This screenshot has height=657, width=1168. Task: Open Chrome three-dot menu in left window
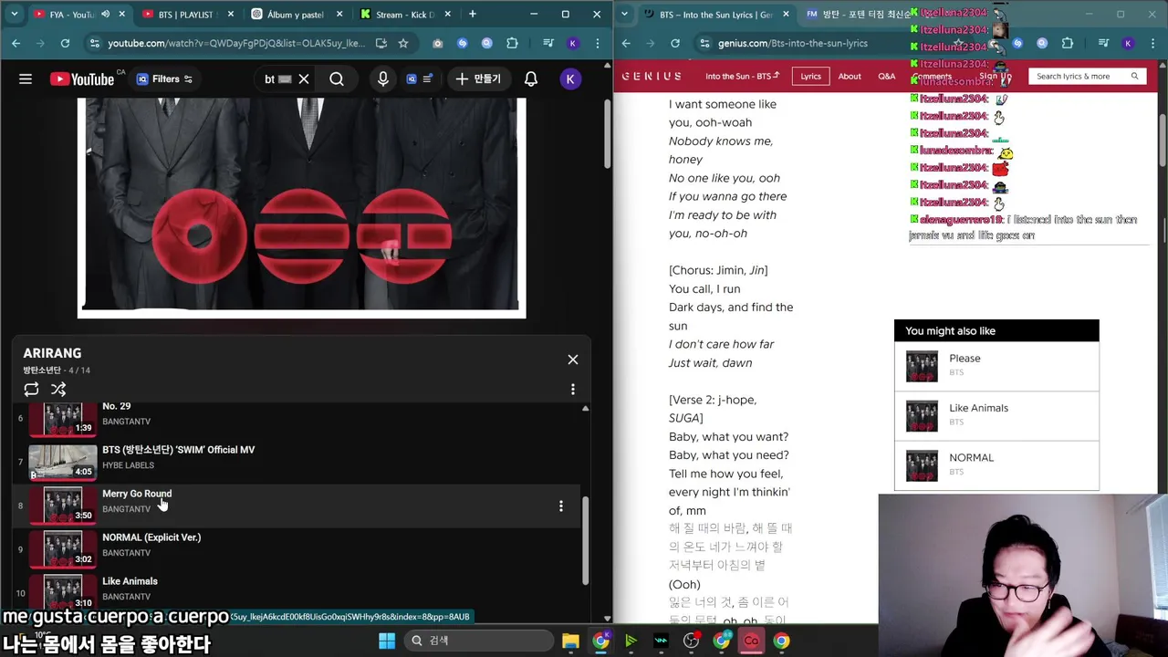coord(597,43)
